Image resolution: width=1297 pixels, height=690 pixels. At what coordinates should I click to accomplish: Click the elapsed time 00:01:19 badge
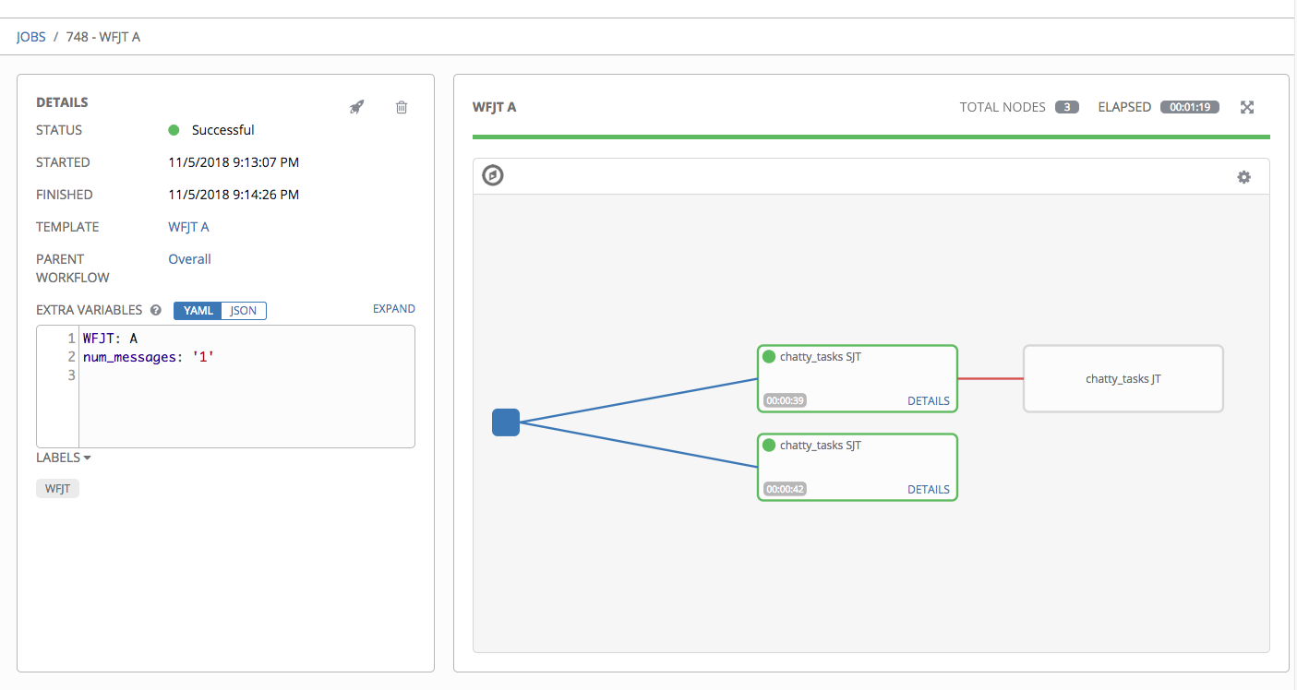(1190, 107)
